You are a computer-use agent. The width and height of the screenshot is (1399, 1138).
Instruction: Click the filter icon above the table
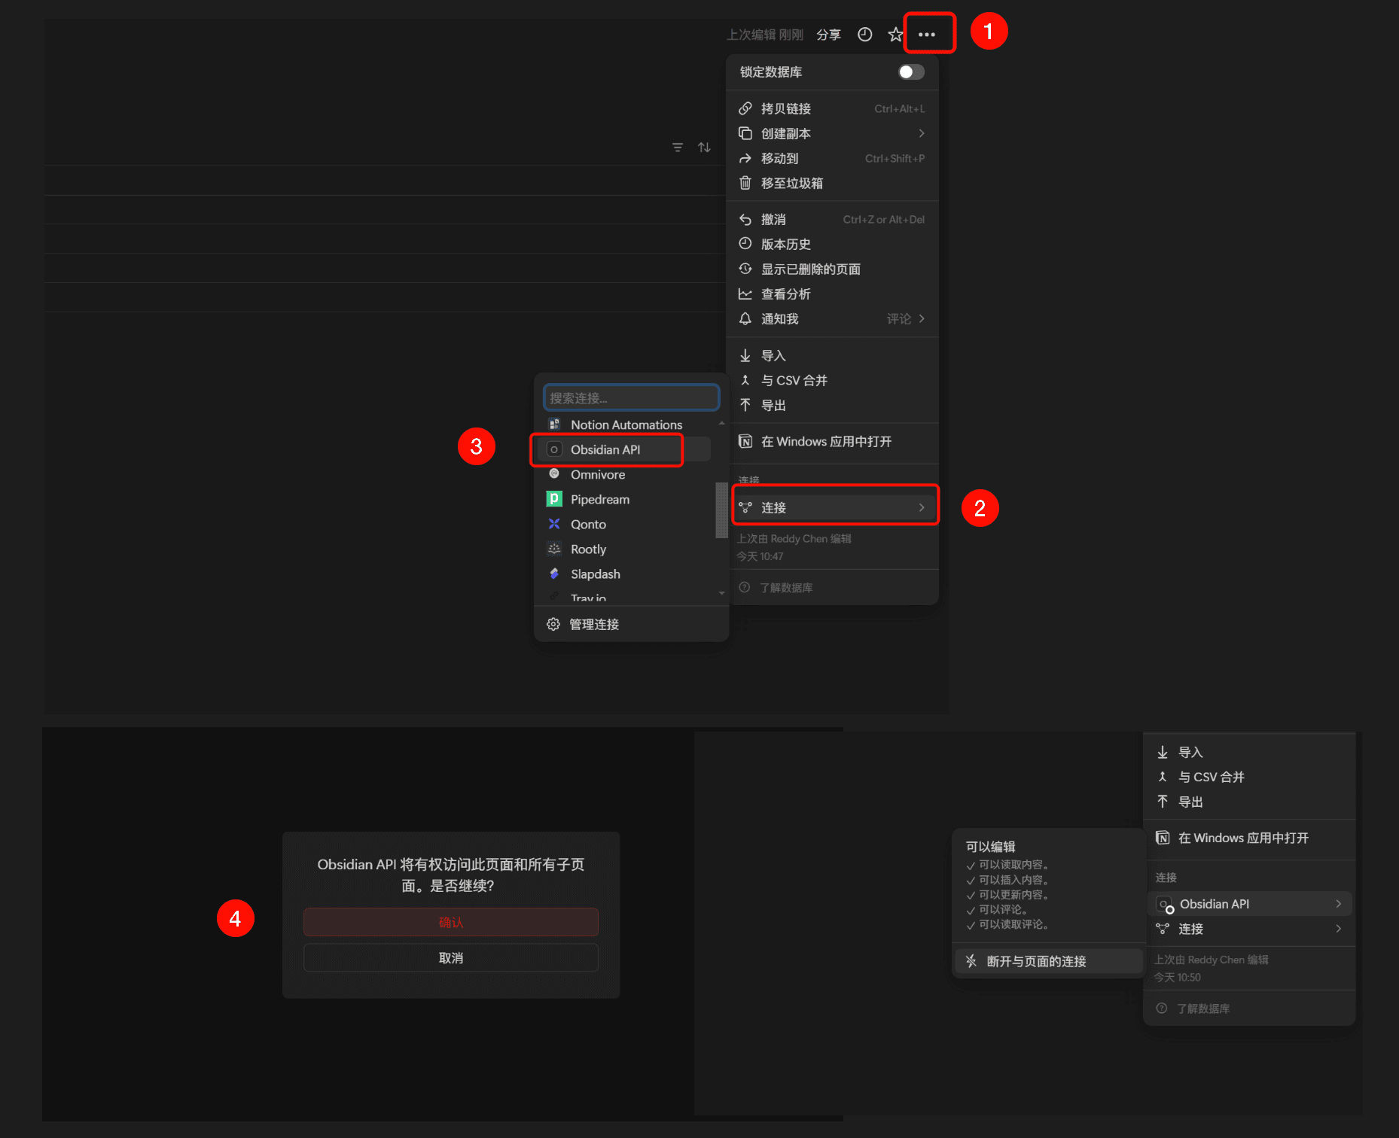[678, 148]
